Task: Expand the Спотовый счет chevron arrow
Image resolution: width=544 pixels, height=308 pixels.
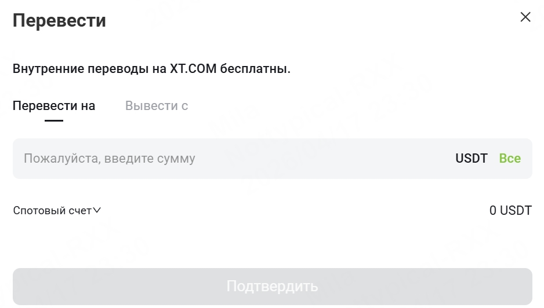Action: pos(97,210)
